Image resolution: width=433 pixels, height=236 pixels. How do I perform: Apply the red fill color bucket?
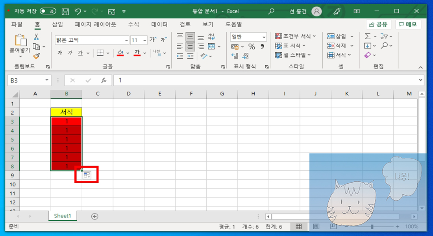(120, 53)
